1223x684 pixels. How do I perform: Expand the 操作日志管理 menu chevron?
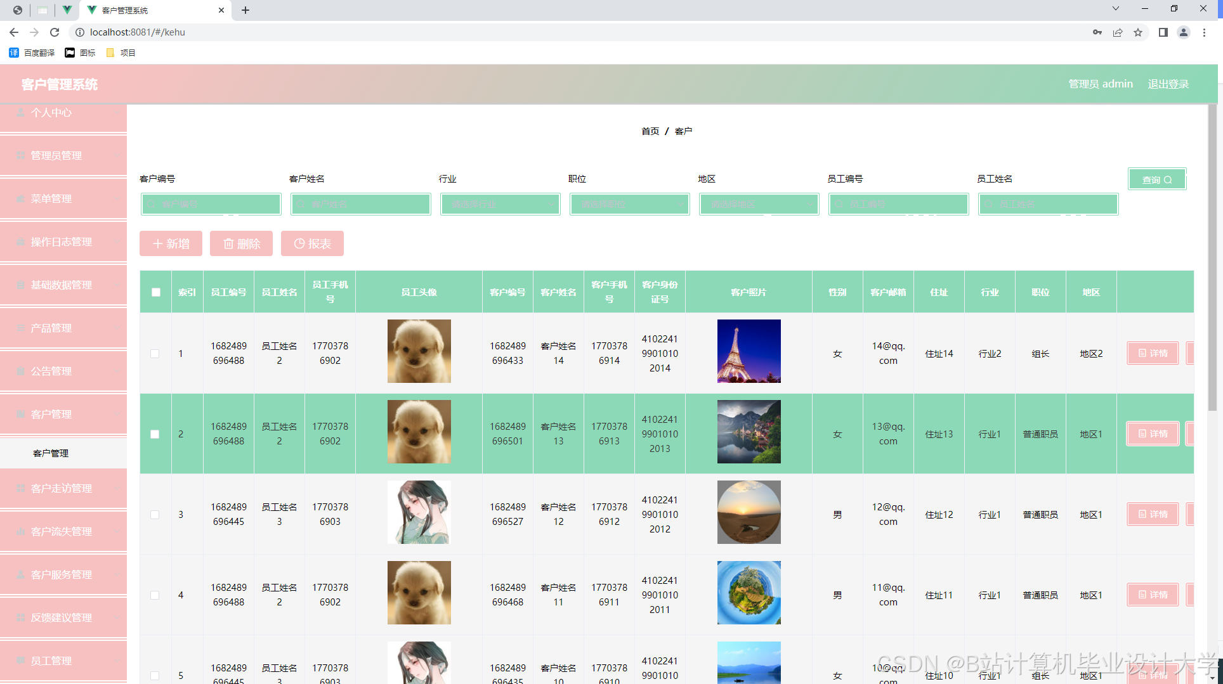[x=117, y=242]
